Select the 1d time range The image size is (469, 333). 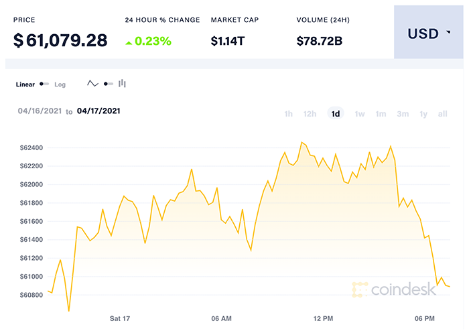[x=335, y=114]
